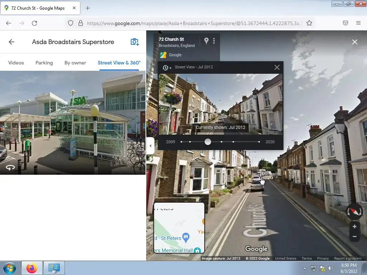The height and width of the screenshot is (275, 367).
Task: Zoom out the Street View
Action: (354, 237)
